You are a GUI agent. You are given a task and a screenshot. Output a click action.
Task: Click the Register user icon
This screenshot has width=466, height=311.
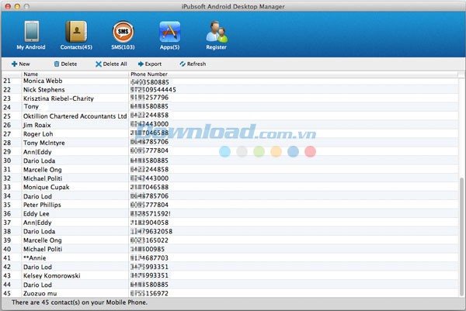pyautogui.click(x=216, y=32)
